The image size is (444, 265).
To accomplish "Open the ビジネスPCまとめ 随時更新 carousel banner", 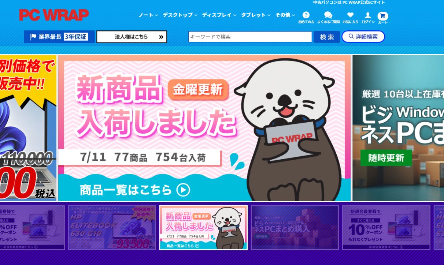I will (x=398, y=128).
